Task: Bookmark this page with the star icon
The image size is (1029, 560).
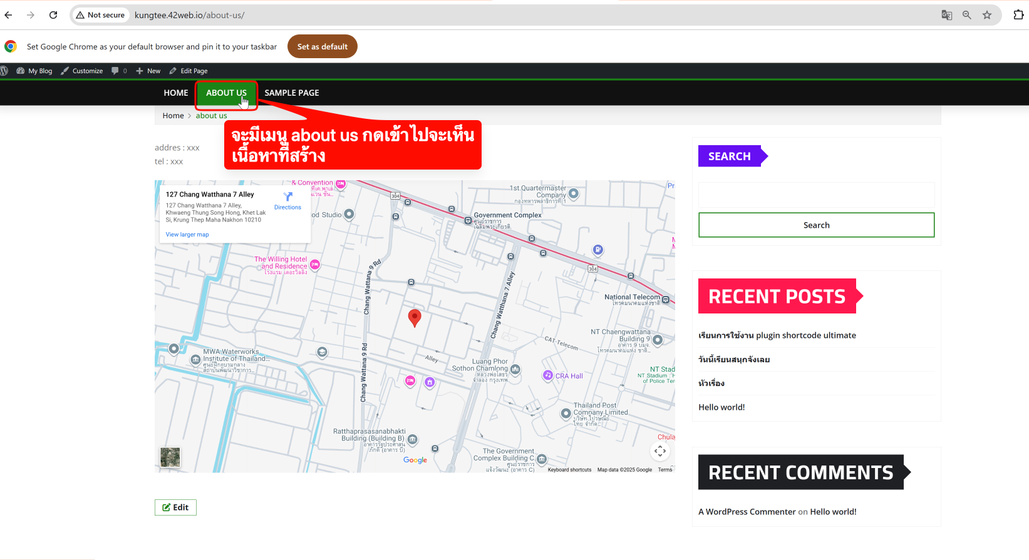Action: [987, 15]
